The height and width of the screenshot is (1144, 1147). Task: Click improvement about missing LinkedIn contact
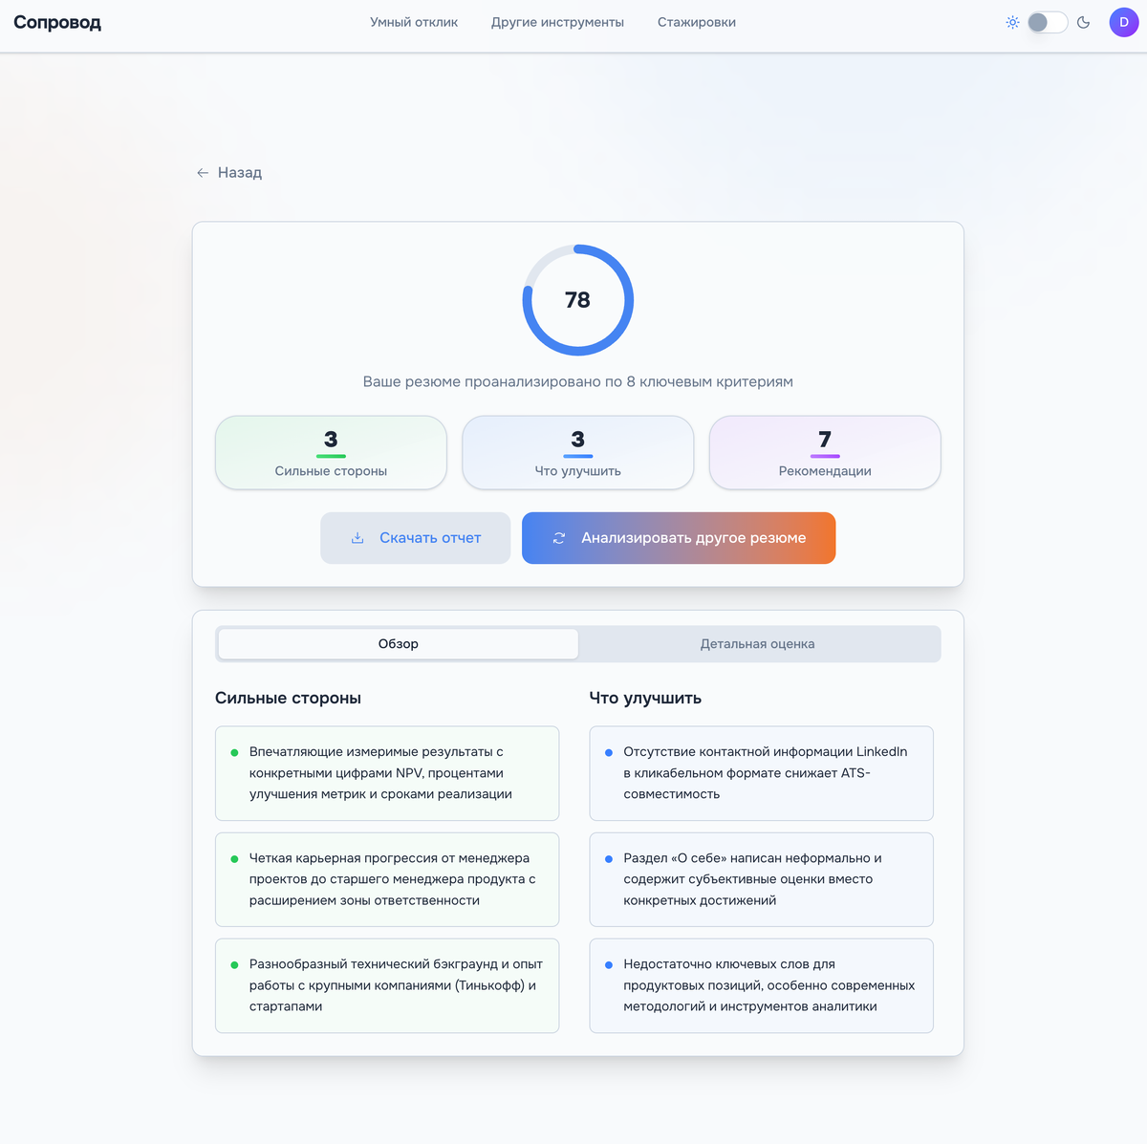[x=762, y=773]
